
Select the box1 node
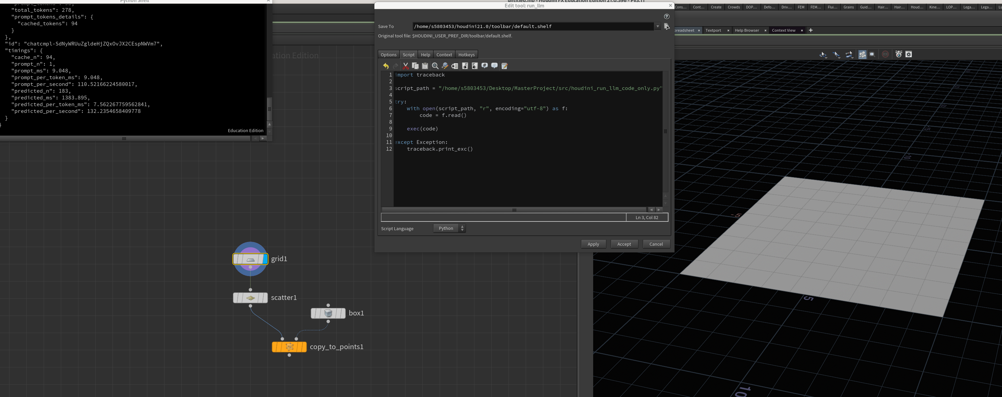coord(328,313)
